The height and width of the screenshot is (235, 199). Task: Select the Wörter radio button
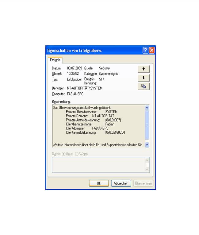[x=77, y=154]
